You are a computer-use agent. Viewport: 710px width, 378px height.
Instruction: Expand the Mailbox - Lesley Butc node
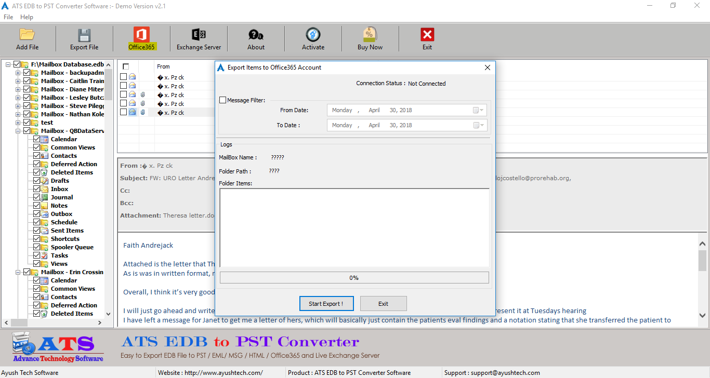[18, 98]
